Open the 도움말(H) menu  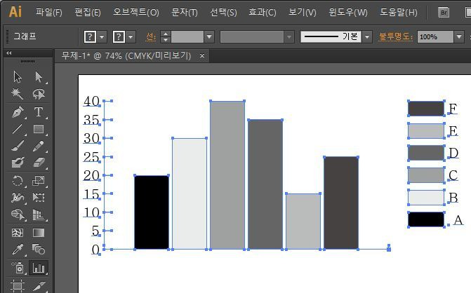(x=398, y=13)
